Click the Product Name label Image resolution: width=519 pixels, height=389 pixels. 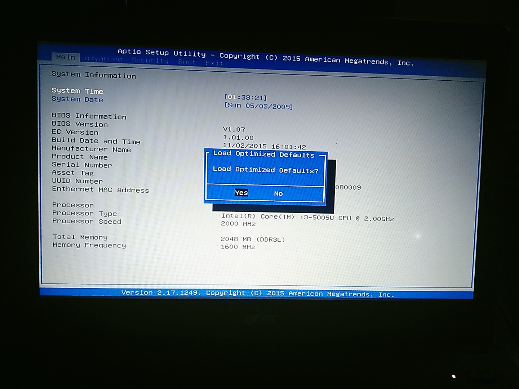point(80,157)
